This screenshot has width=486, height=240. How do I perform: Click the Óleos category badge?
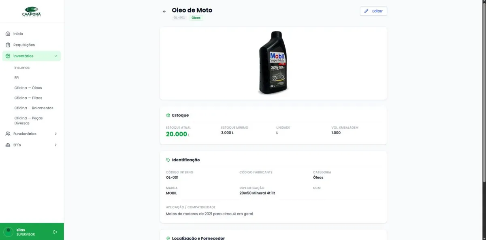click(x=196, y=18)
